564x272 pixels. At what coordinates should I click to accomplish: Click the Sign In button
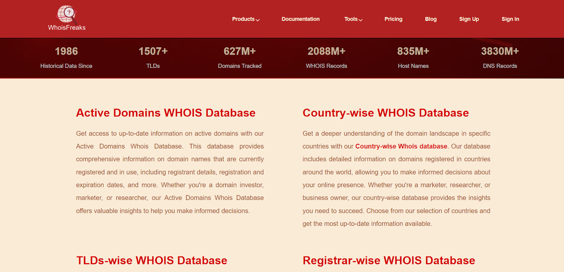[510, 19]
